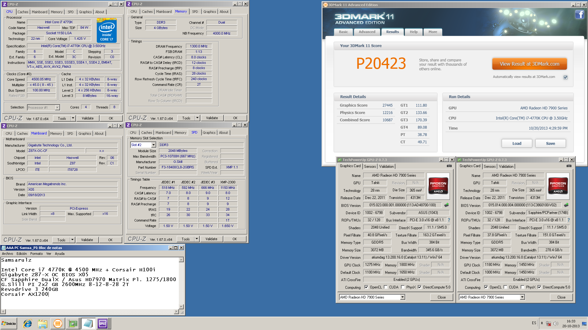Switch to Notepad via its taskbar icon
The height and width of the screenshot is (330, 588).
(88, 324)
